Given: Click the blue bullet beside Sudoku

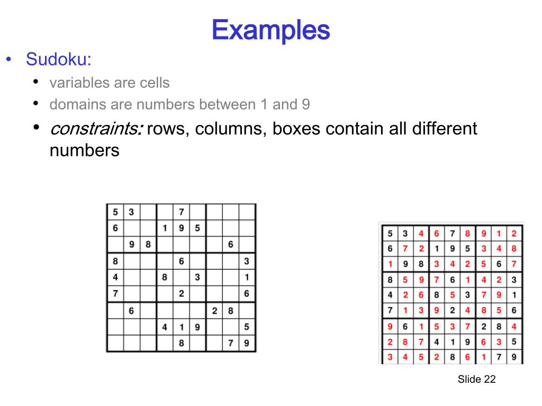Looking at the screenshot, I should click(9, 59).
